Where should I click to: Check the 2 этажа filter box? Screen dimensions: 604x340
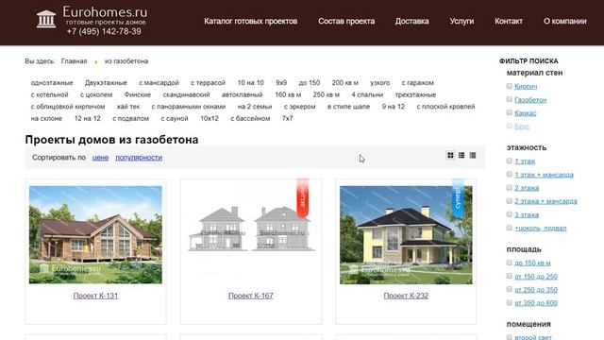[510, 188]
